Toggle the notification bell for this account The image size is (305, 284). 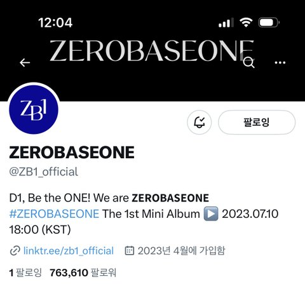click(200, 122)
